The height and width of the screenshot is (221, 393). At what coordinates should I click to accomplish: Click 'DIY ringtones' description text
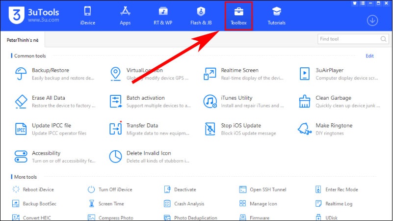(330, 133)
